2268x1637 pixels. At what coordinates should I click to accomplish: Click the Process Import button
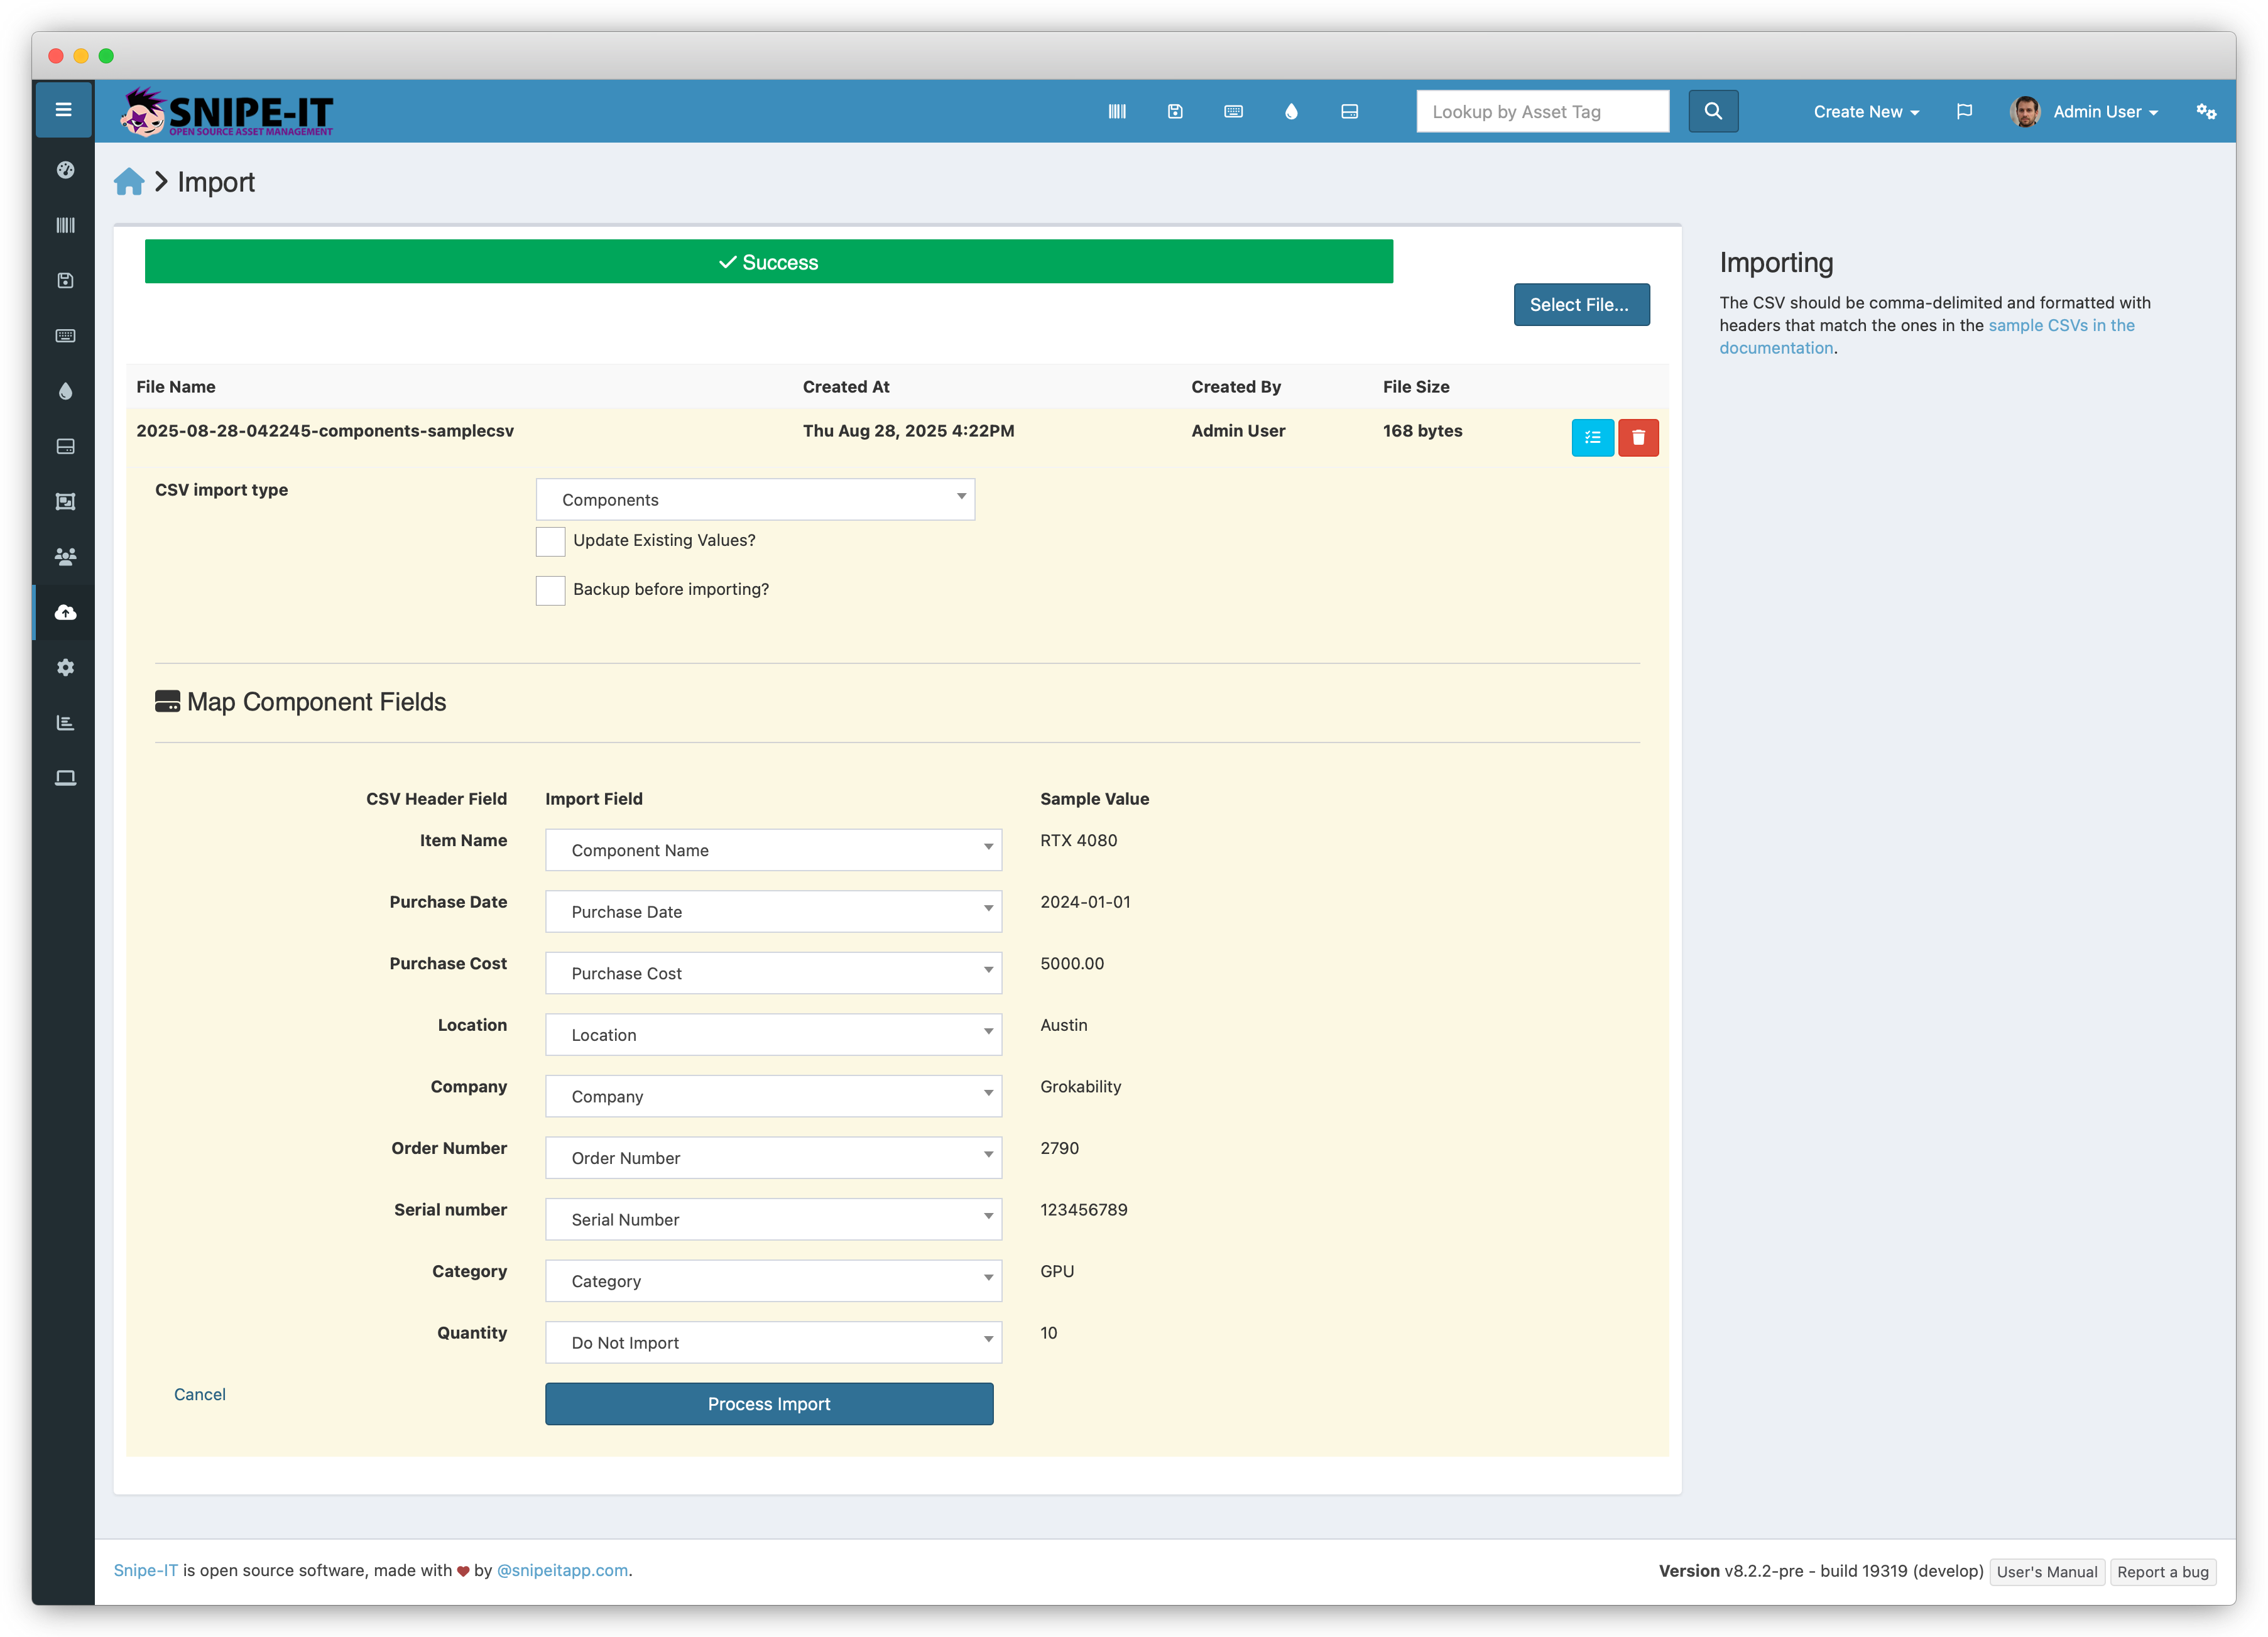769,1403
